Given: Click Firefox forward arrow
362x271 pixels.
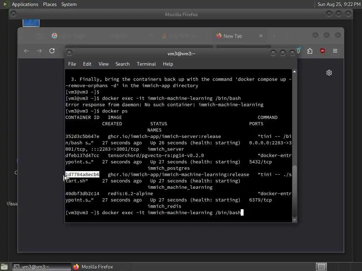Looking at the screenshot, I should [39, 51].
